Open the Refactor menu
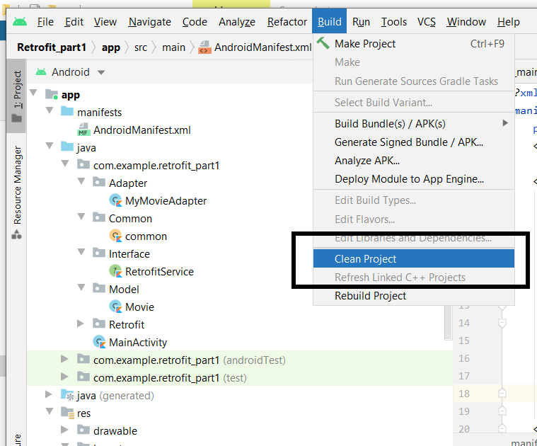 click(287, 22)
